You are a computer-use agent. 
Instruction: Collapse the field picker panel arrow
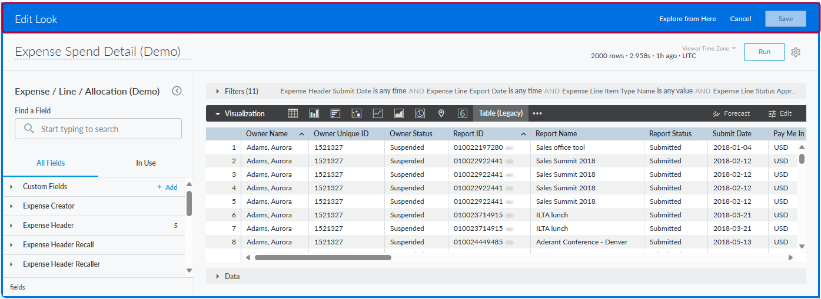(177, 91)
